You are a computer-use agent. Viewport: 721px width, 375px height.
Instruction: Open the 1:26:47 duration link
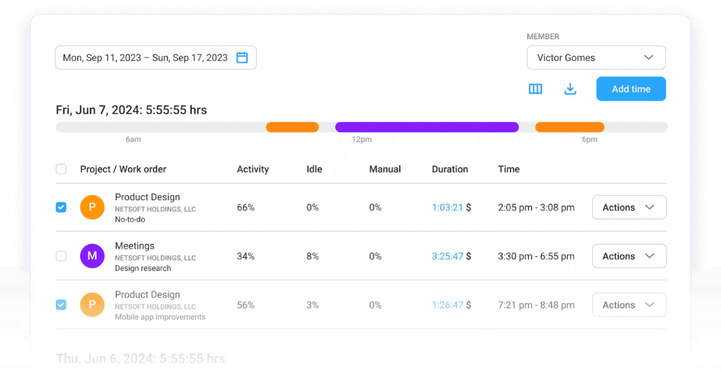click(x=447, y=305)
